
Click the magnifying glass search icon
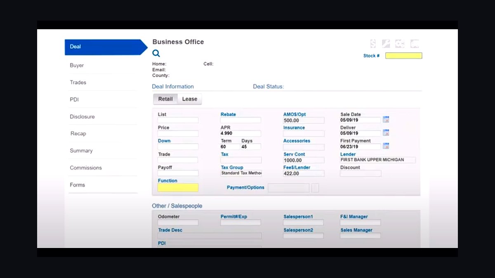click(x=156, y=53)
